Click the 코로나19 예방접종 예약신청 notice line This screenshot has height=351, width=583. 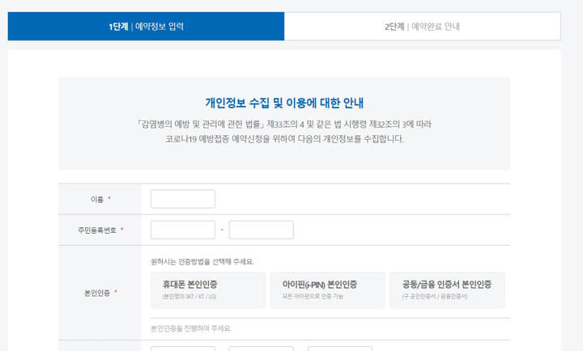pyautogui.click(x=284, y=139)
